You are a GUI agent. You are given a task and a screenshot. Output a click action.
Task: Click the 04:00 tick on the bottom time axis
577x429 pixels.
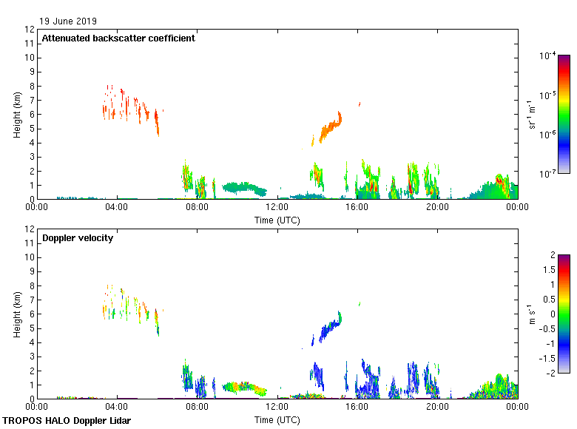117,407
